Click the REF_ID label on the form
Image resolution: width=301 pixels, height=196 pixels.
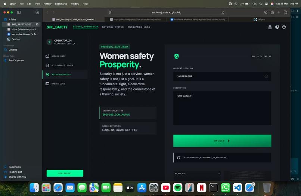(x=261, y=56)
